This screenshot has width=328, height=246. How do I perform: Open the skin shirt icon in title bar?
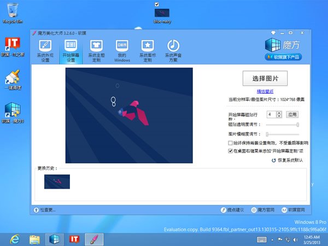coord(273,33)
